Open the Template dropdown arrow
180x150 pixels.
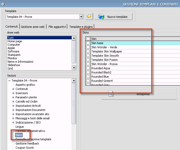pyautogui.click(x=81, y=17)
